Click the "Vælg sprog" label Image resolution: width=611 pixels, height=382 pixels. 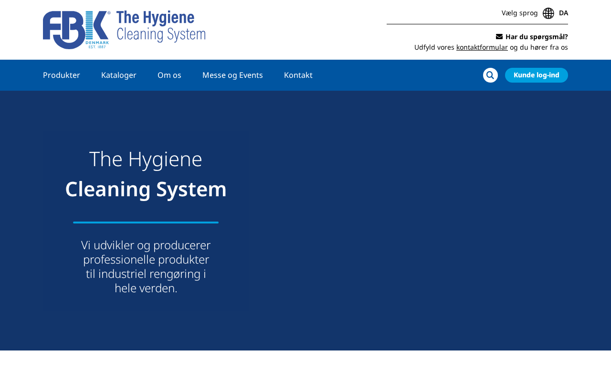coord(519,13)
